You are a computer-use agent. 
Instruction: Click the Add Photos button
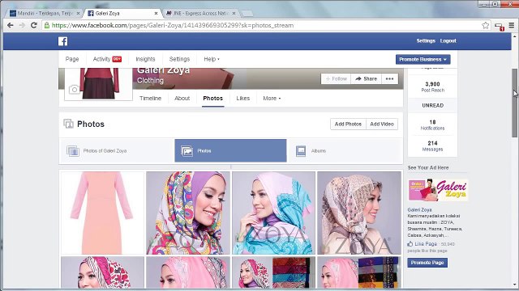348,124
